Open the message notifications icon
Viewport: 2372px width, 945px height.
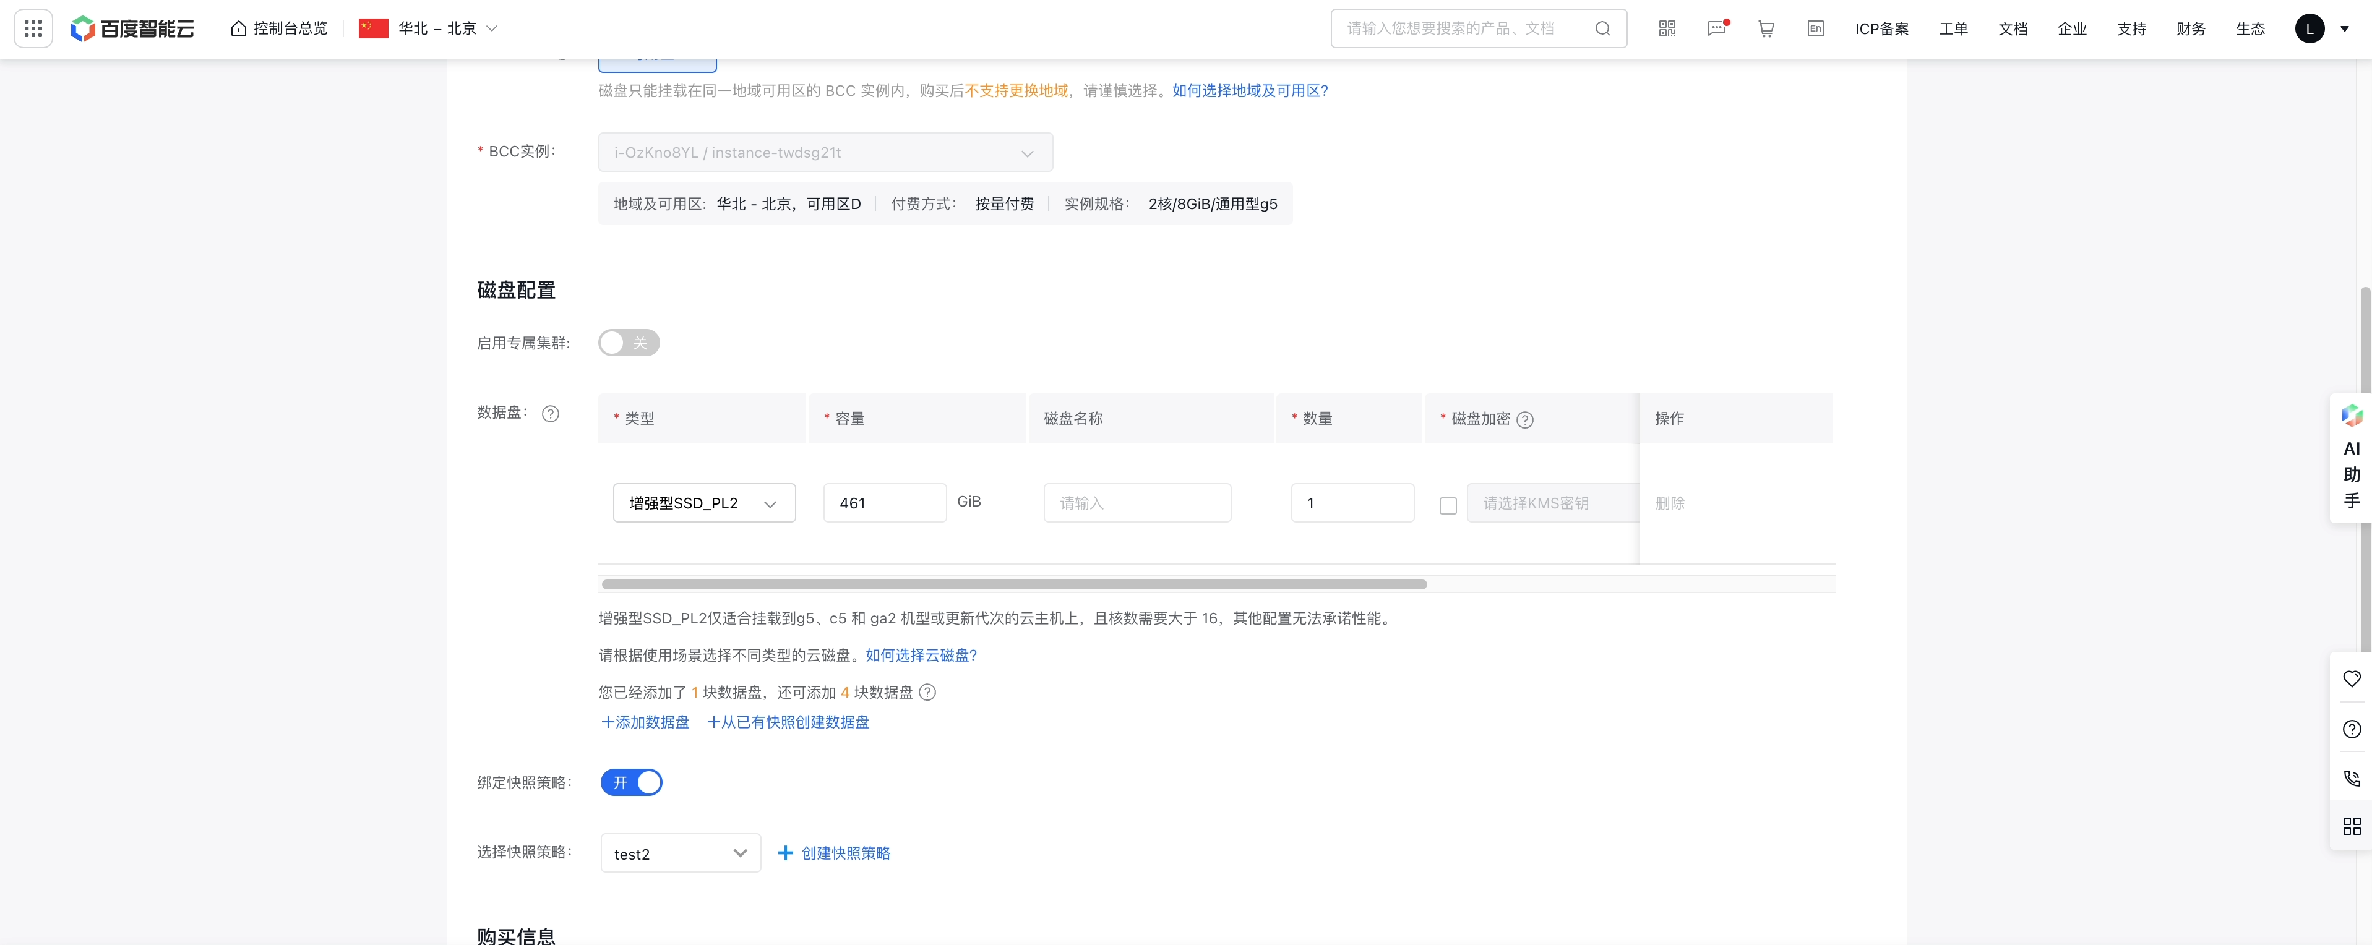[x=1717, y=28]
